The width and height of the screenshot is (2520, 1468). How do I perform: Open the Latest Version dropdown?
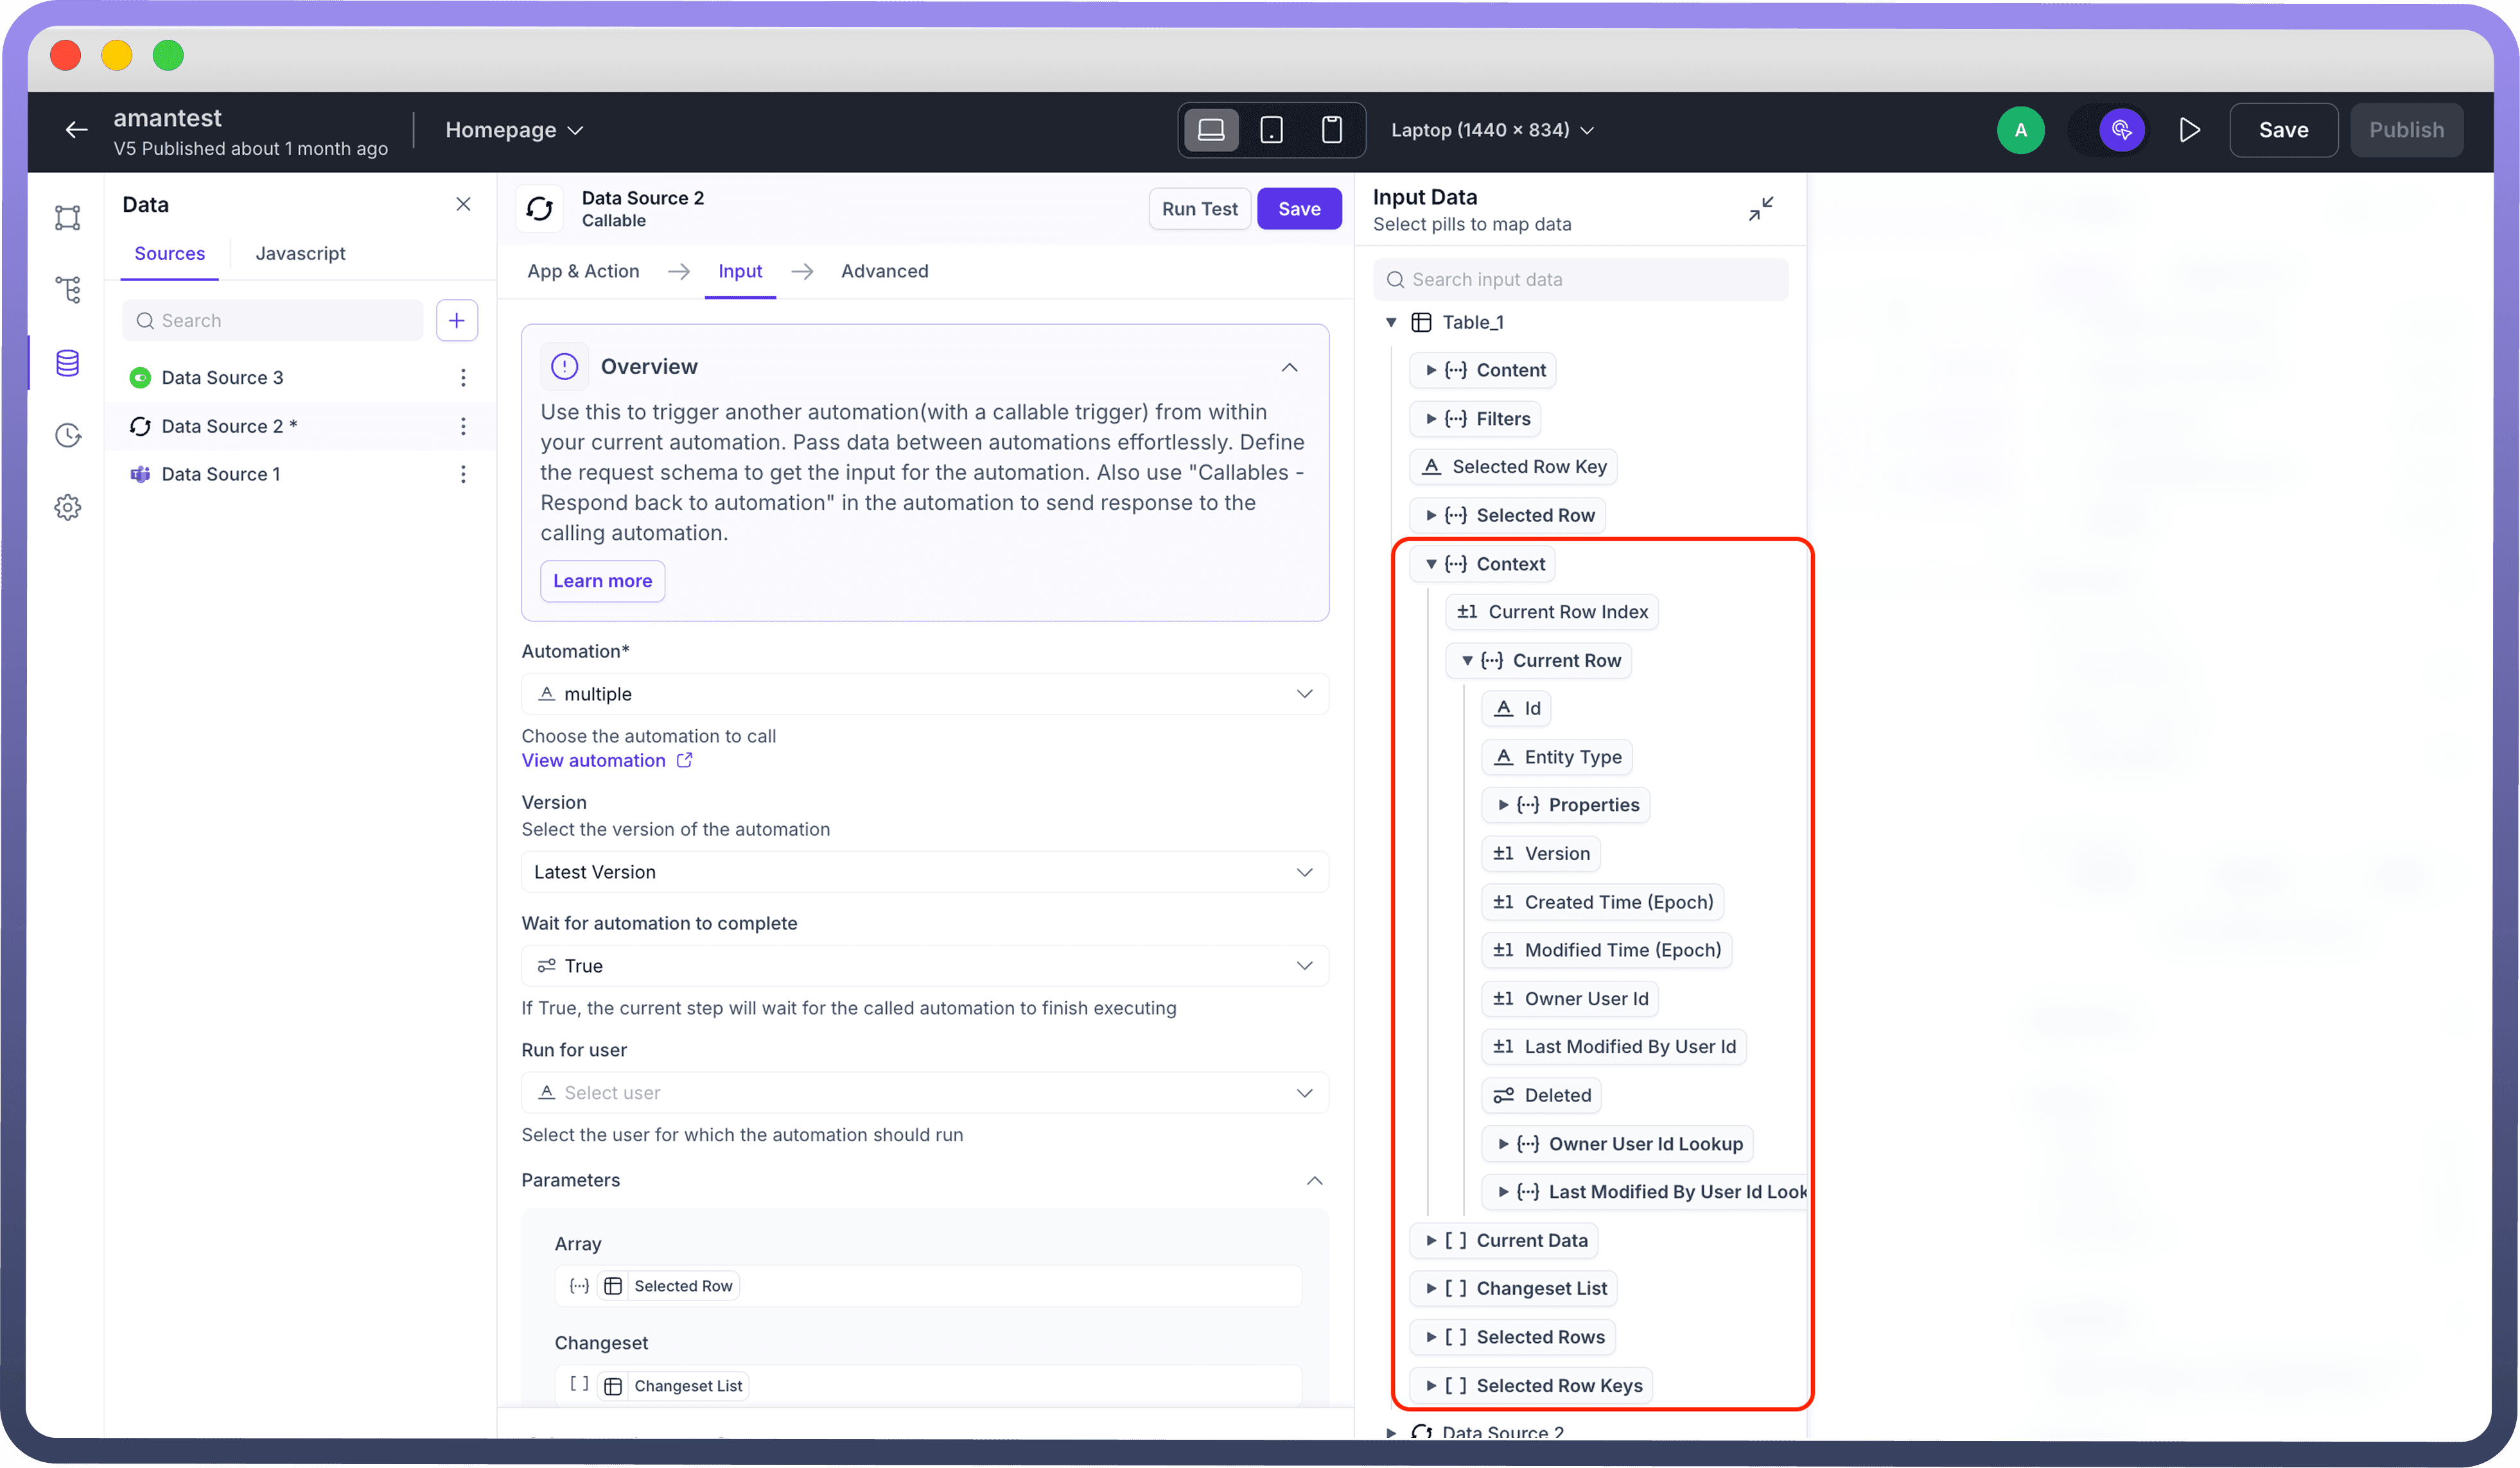tap(924, 872)
